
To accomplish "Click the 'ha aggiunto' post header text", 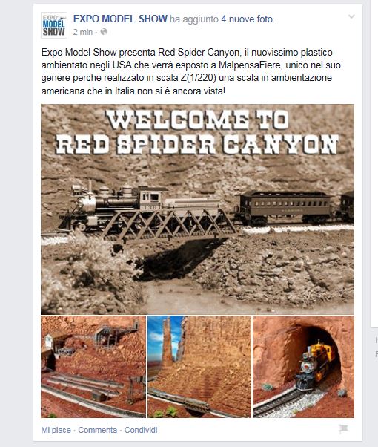I will 194,19.
